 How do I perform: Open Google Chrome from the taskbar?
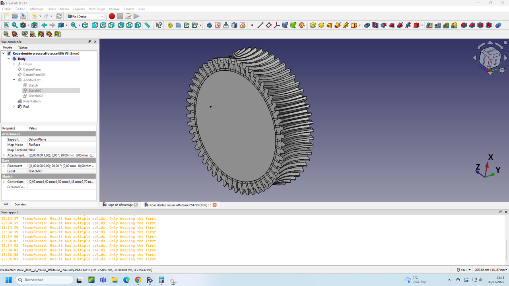(x=138, y=280)
